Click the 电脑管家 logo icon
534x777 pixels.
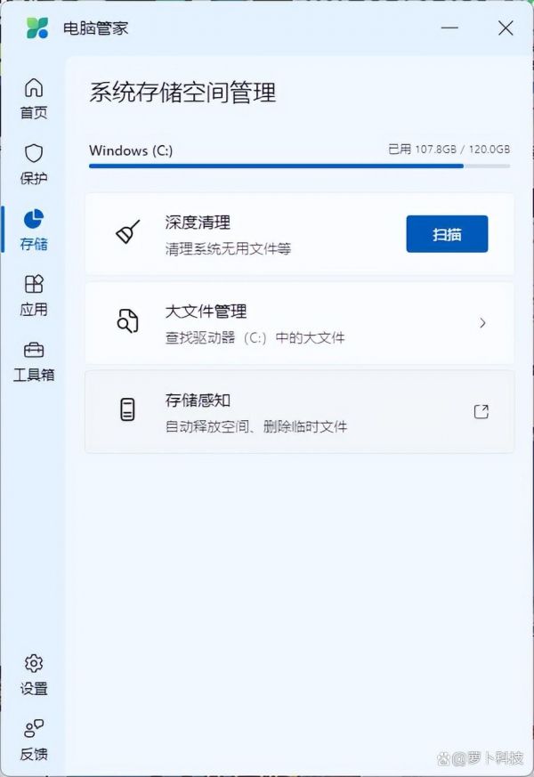click(x=37, y=28)
